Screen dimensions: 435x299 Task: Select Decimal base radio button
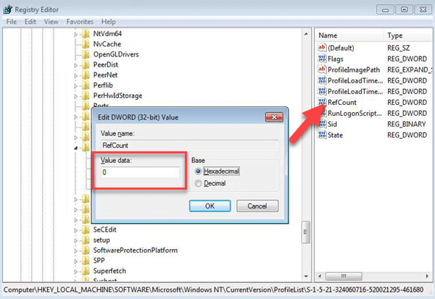coord(198,183)
